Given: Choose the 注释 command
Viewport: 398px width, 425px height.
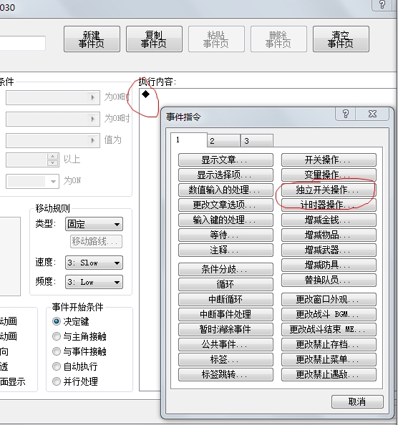Looking at the screenshot, I should pos(225,250).
